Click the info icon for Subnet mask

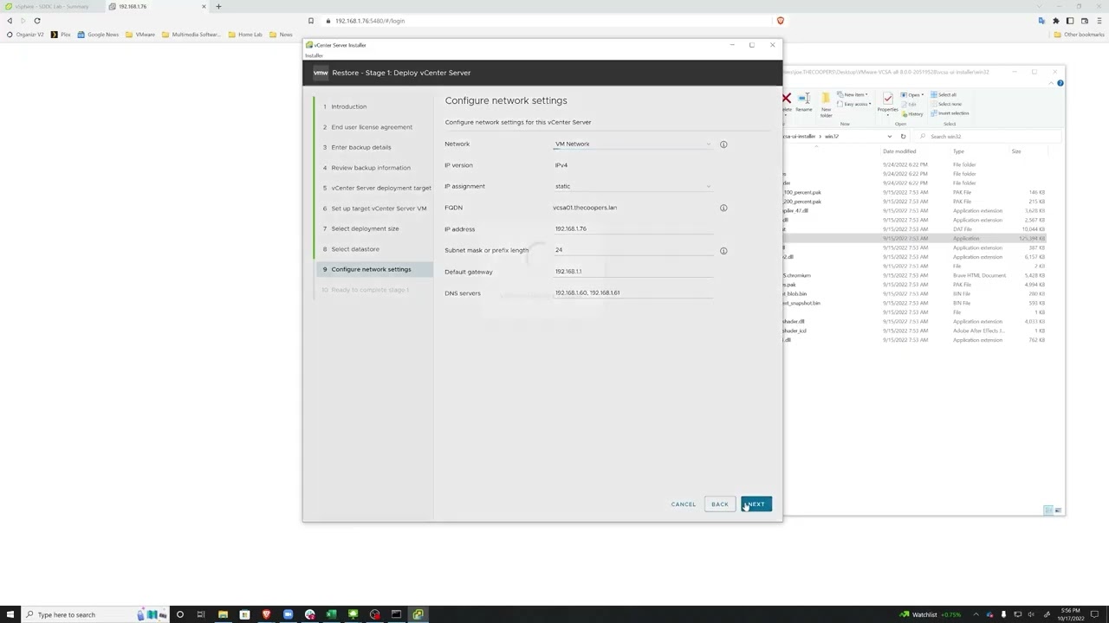point(723,251)
